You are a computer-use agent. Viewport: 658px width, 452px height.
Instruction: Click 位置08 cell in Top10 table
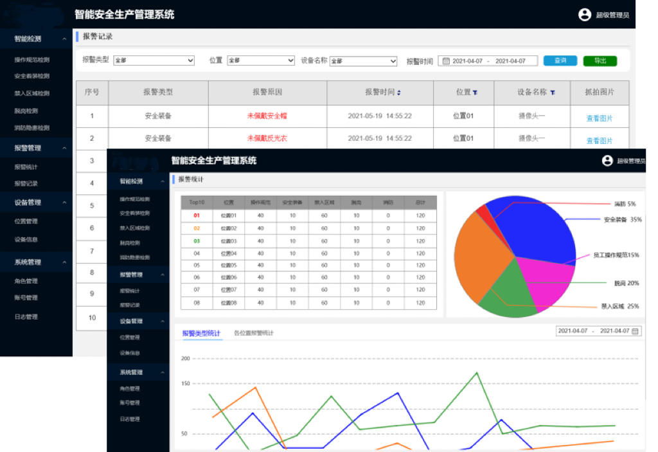[x=229, y=303]
